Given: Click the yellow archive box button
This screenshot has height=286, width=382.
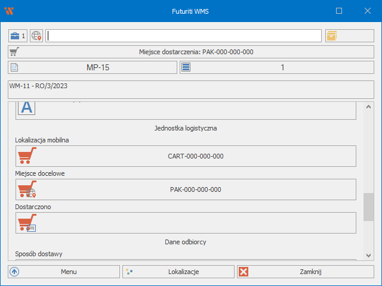Looking at the screenshot, I should 331,36.
